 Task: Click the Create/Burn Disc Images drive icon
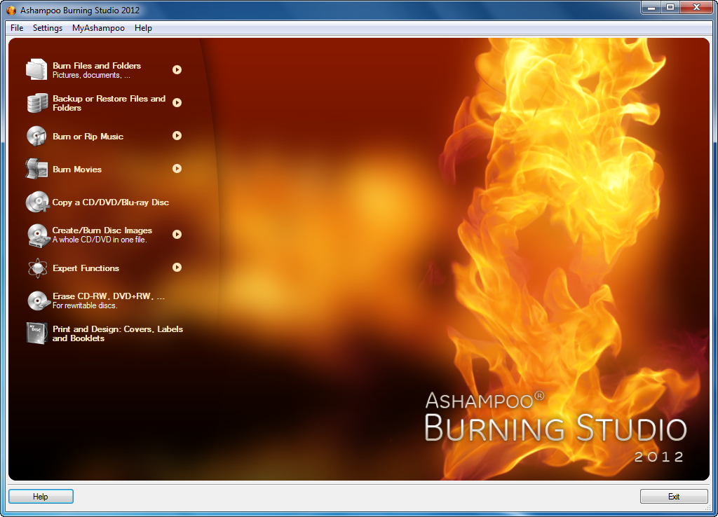tap(37, 235)
